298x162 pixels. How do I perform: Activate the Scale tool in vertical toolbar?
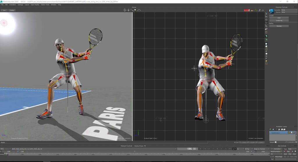point(266,26)
